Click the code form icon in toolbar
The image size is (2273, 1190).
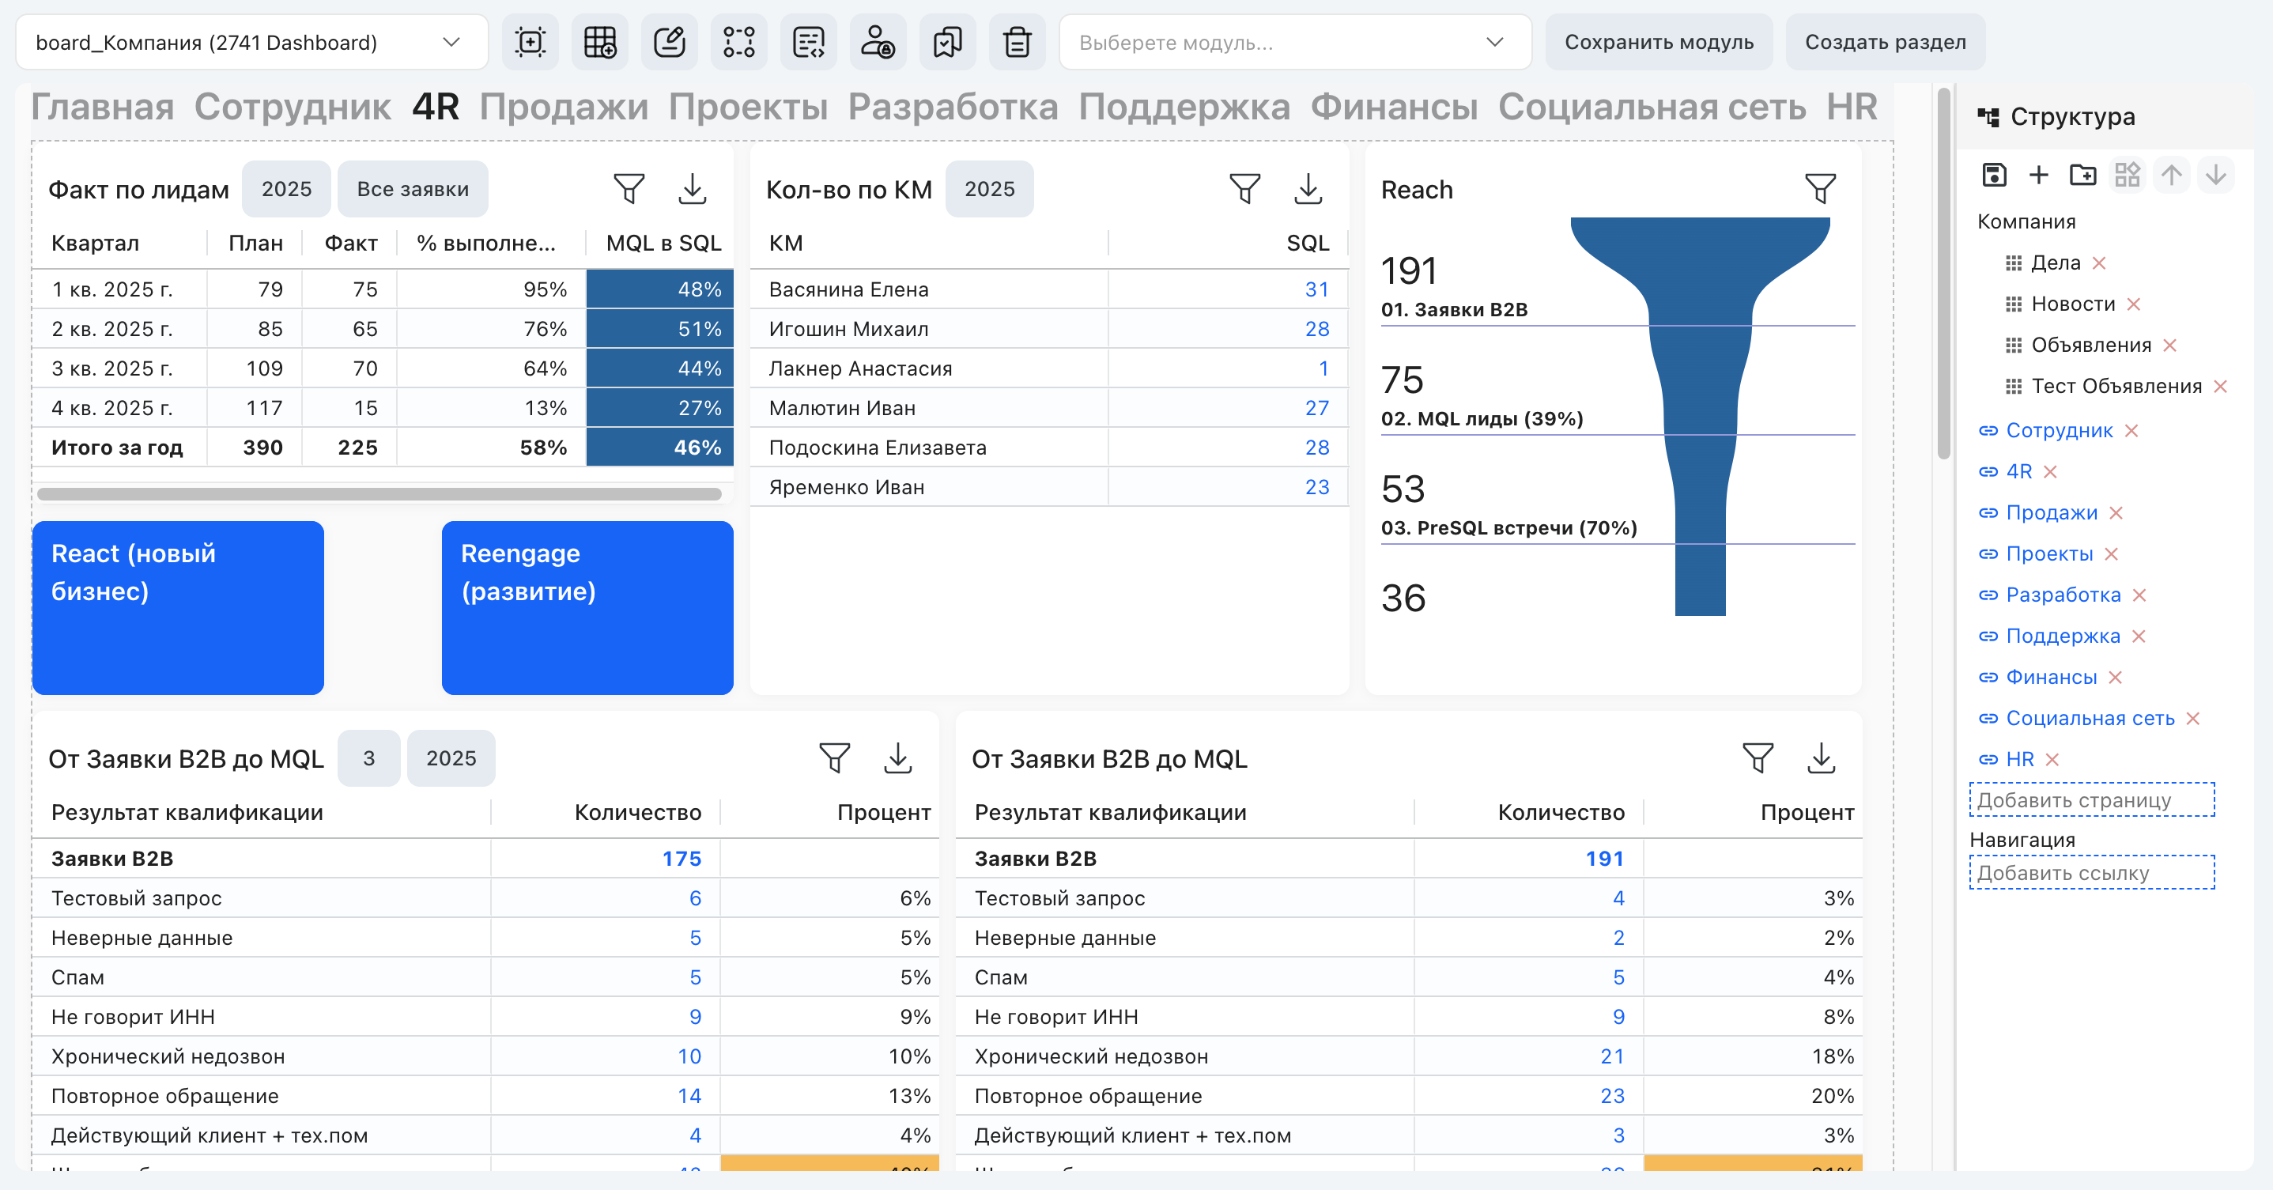808,41
